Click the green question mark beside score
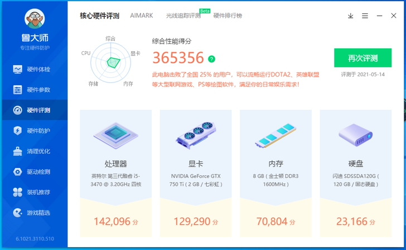 tap(211, 59)
